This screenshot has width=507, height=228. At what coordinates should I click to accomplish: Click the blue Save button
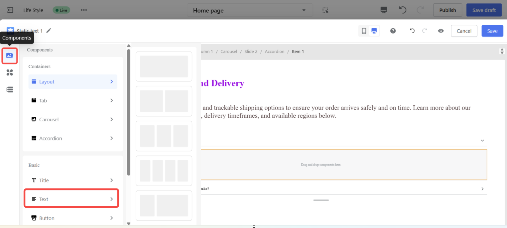coord(492,31)
